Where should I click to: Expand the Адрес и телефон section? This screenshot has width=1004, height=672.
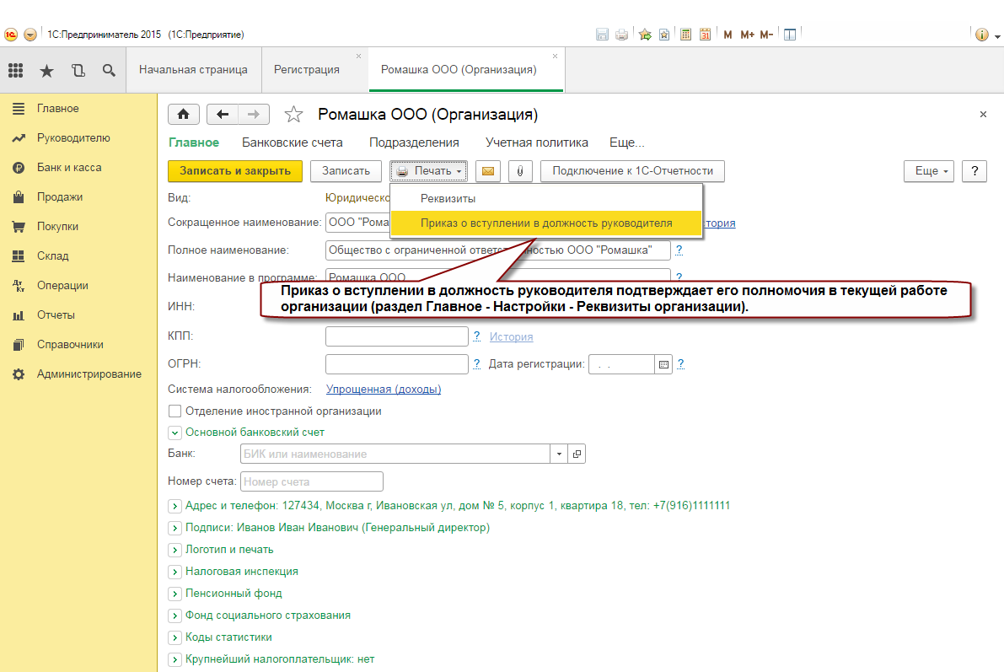(x=174, y=506)
